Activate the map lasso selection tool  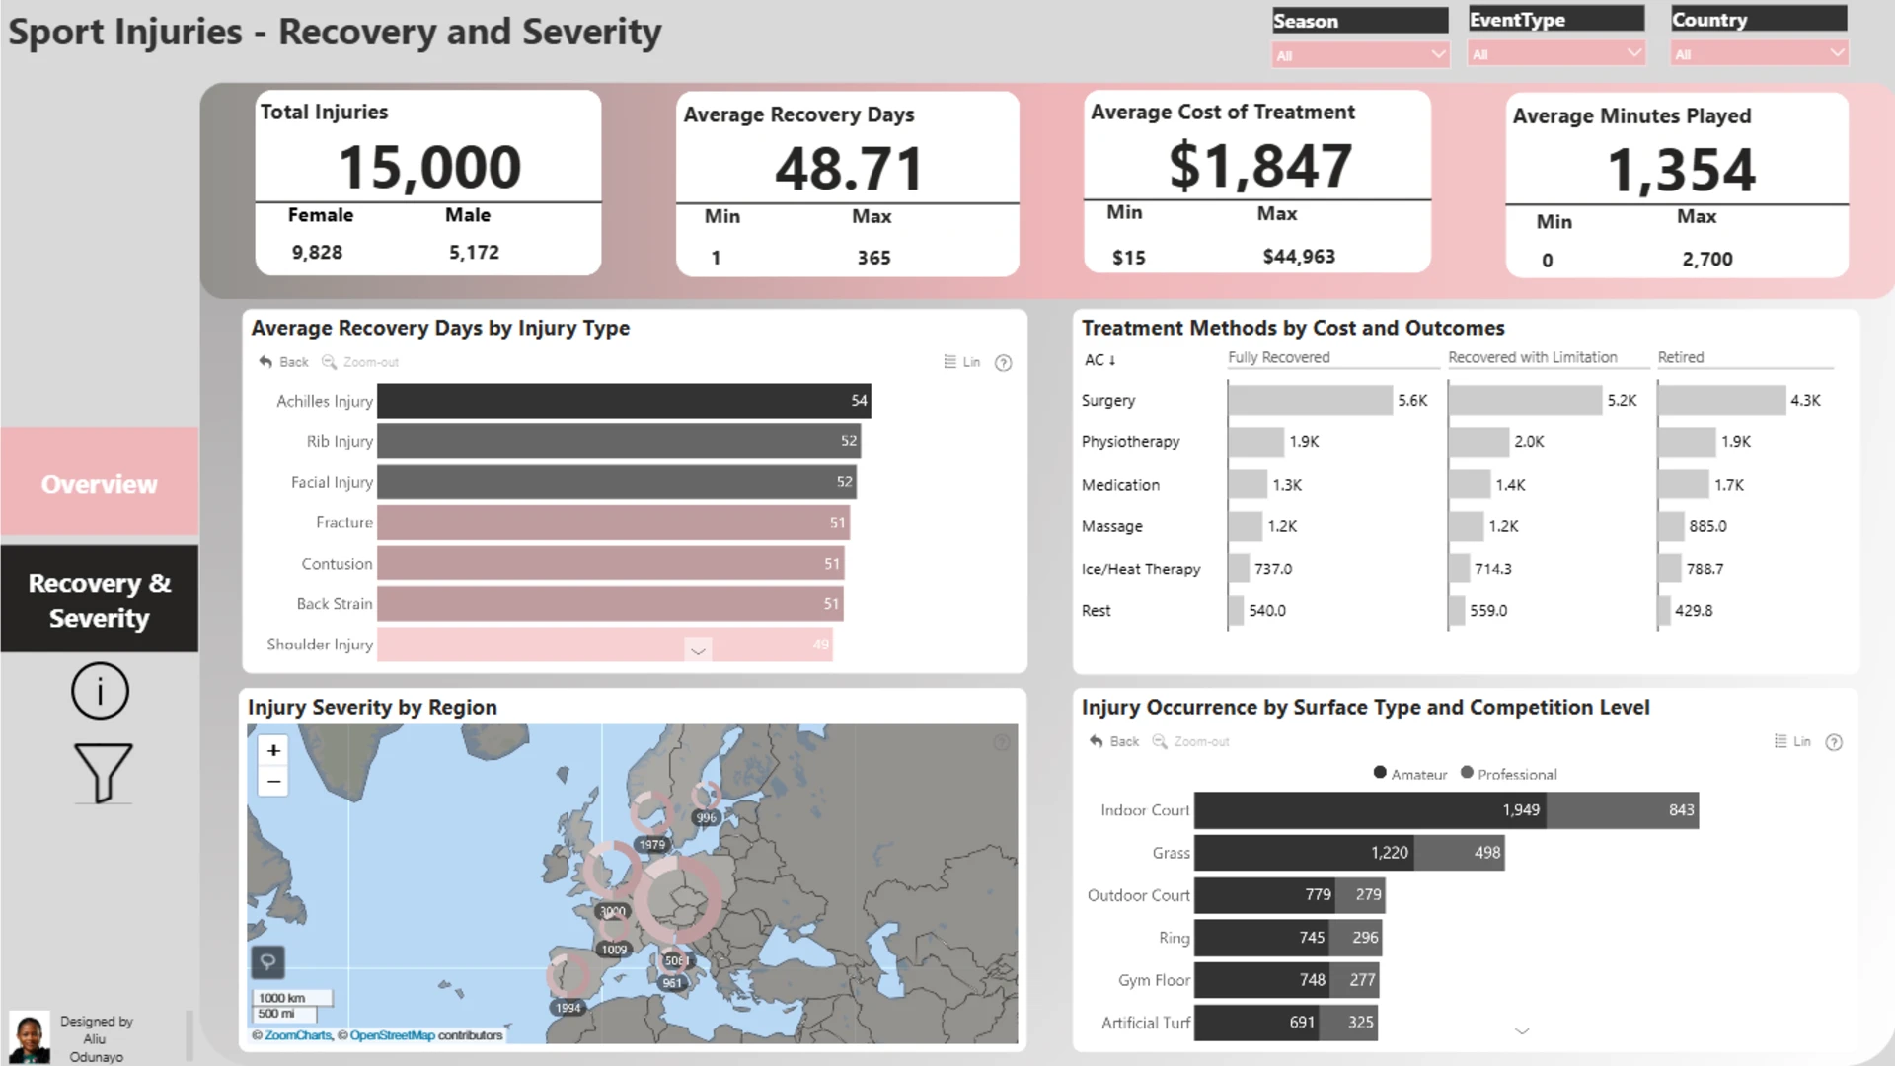tap(267, 960)
